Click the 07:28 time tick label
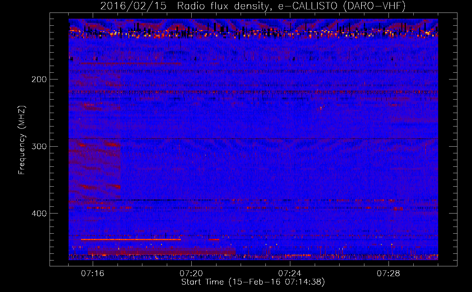This screenshot has height=292, width=472. tap(388, 274)
